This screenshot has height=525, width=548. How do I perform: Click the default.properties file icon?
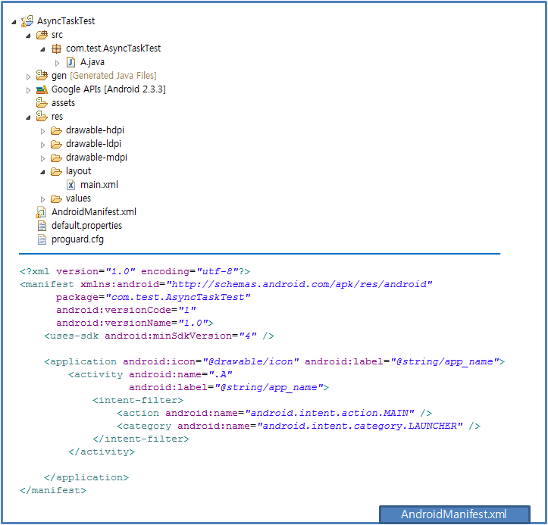point(42,226)
